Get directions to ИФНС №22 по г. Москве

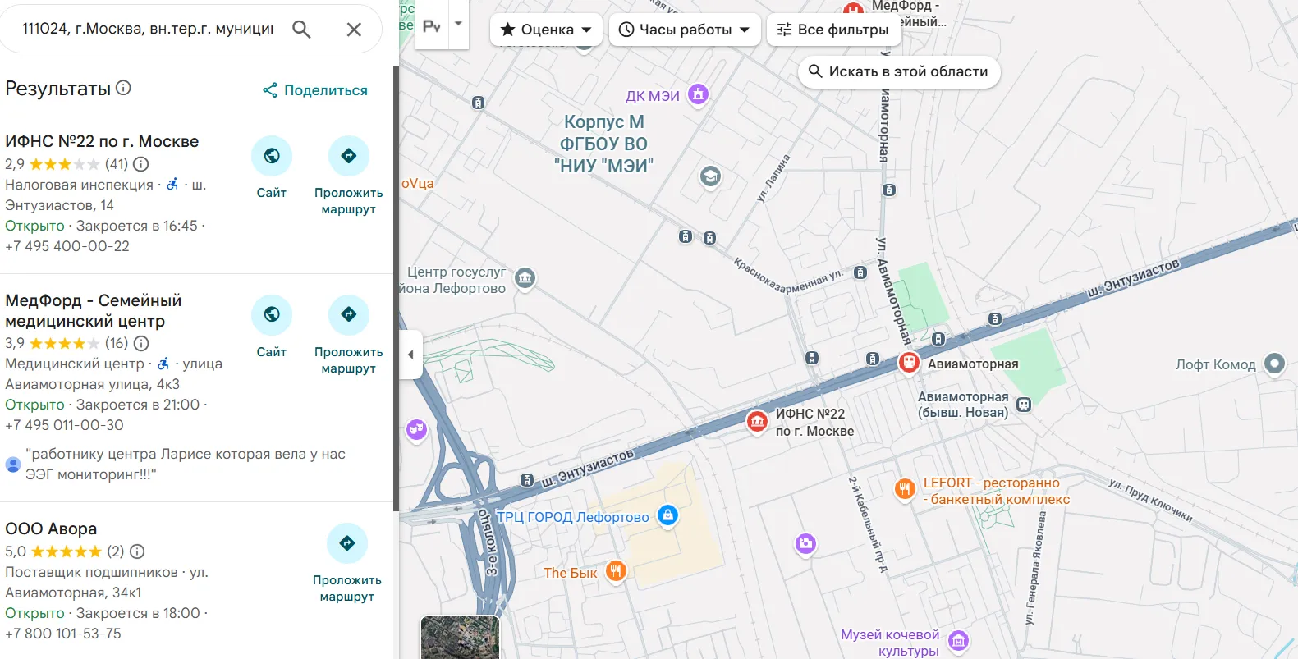pyautogui.click(x=349, y=156)
